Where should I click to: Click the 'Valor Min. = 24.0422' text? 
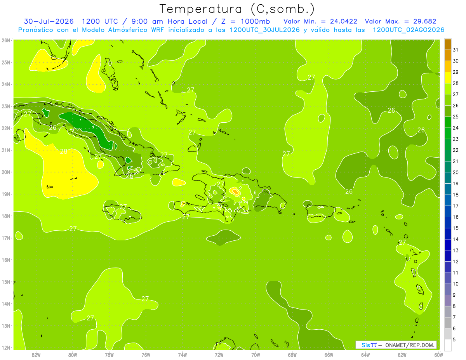(x=320, y=21)
